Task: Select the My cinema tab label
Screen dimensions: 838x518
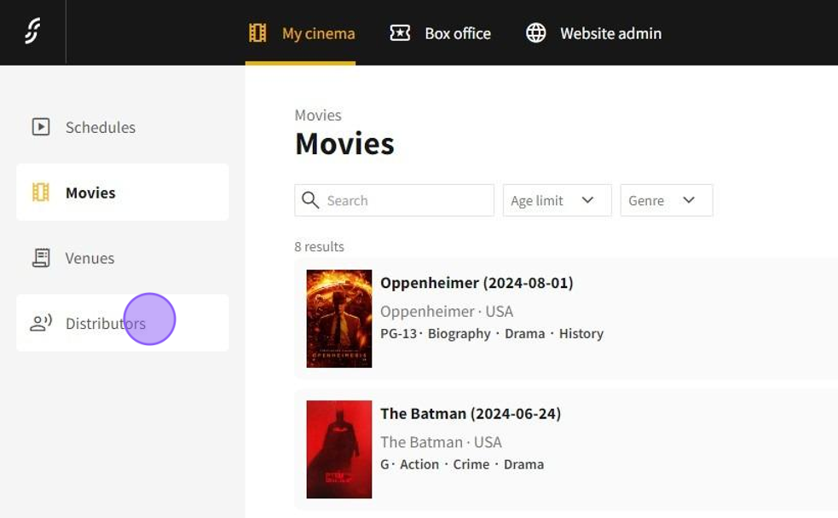Action: (x=318, y=34)
